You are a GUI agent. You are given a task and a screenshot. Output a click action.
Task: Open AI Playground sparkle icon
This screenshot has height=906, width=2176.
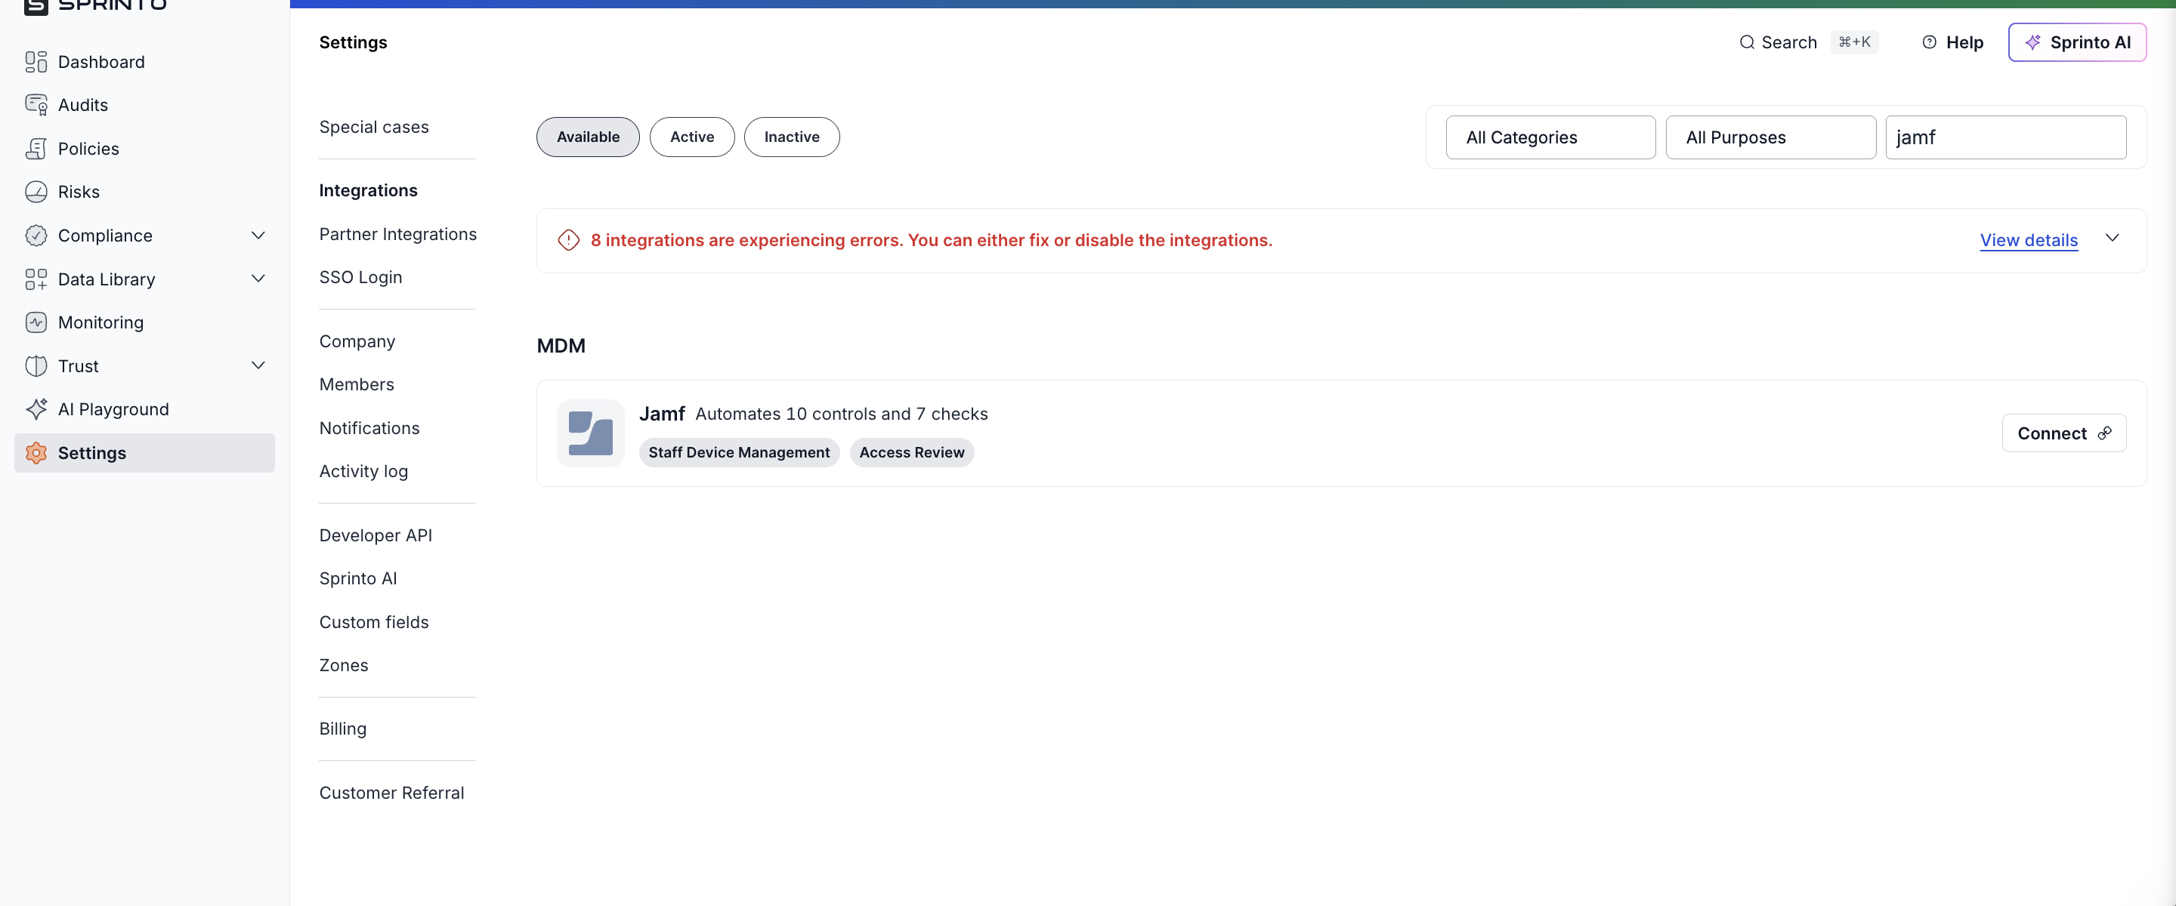coord(36,409)
